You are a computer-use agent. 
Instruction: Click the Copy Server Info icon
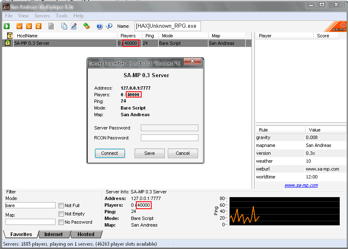64,26
